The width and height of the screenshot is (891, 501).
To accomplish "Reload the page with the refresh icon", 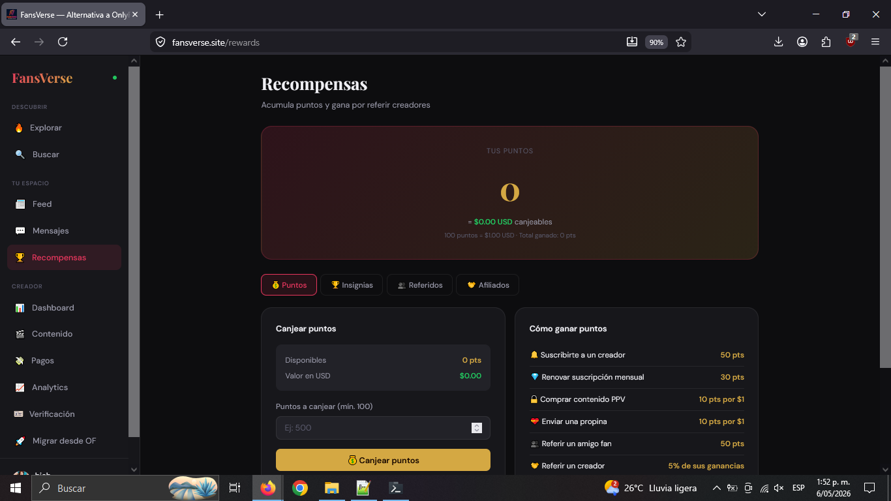I will 63,42.
